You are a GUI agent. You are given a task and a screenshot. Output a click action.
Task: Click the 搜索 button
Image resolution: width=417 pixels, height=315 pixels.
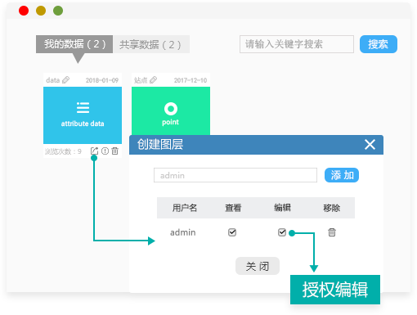[379, 44]
